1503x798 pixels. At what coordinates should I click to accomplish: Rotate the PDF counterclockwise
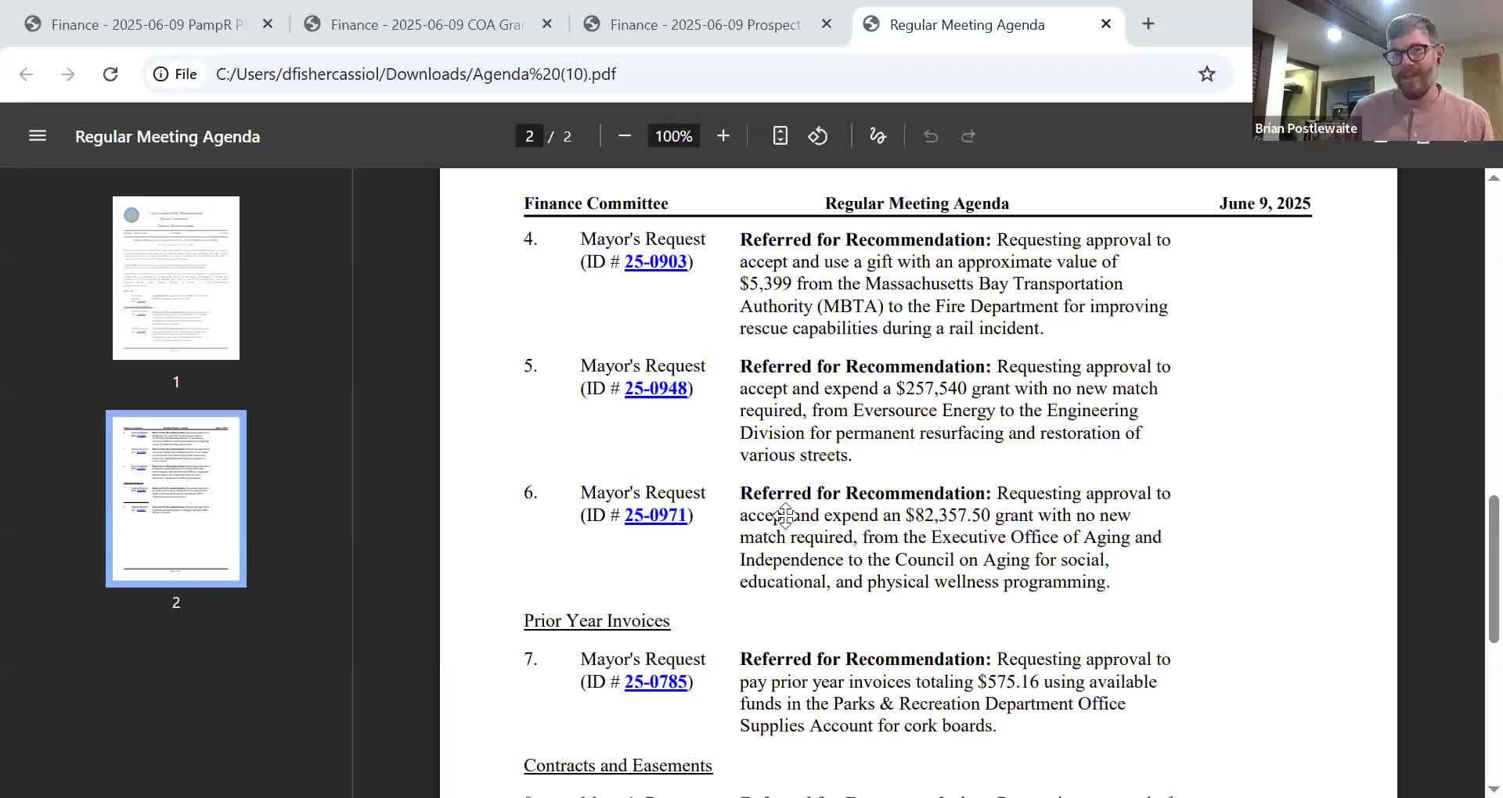(818, 136)
